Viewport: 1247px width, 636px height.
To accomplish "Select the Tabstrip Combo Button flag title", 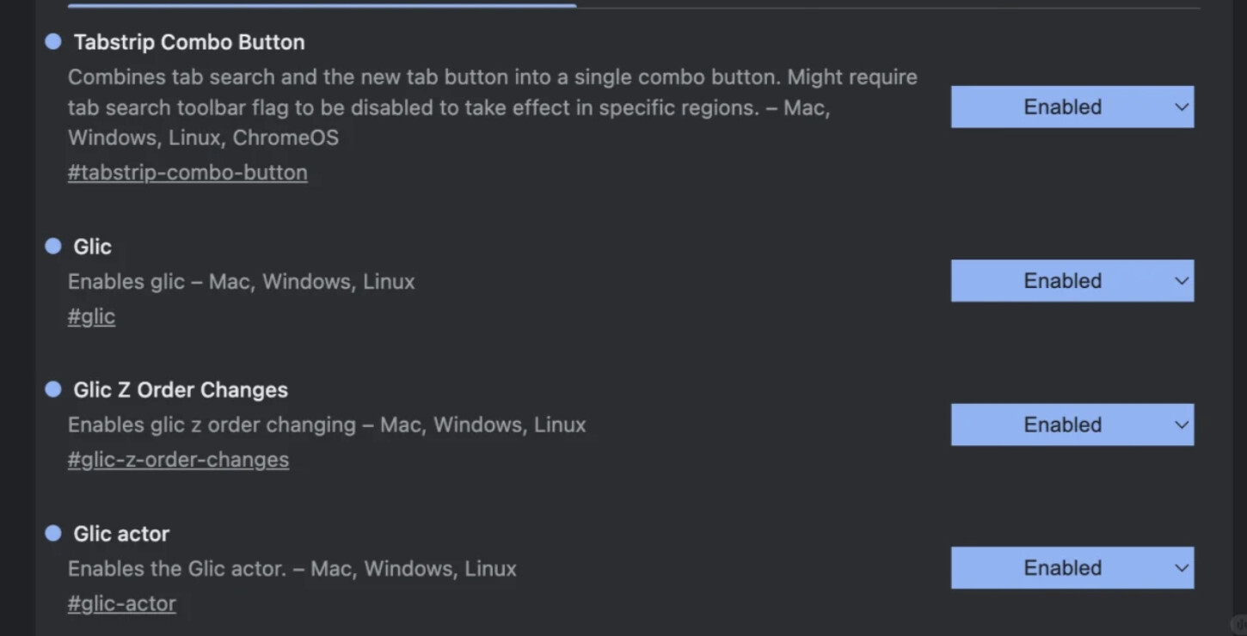I will tap(189, 42).
